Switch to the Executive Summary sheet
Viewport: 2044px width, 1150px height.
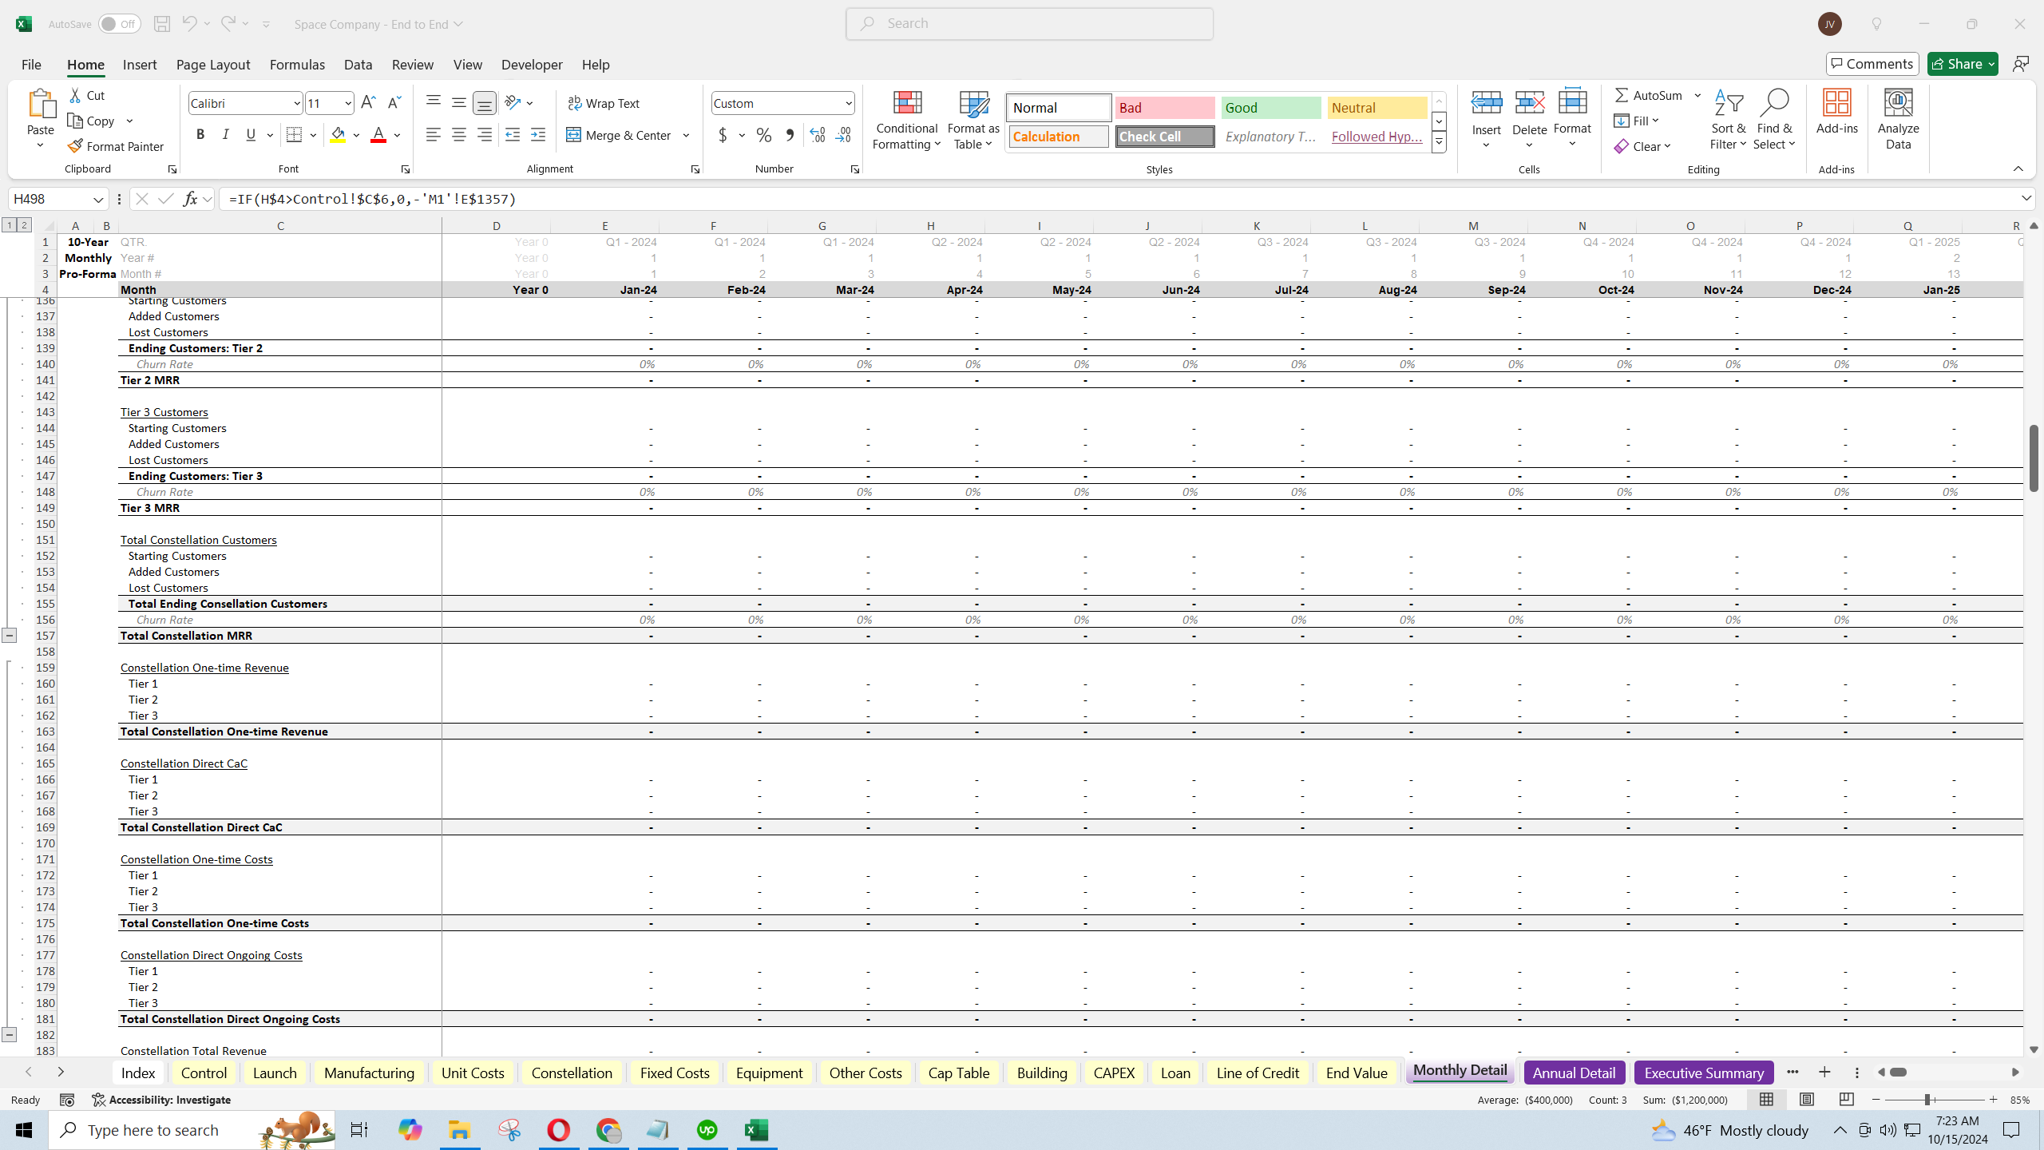click(1704, 1073)
